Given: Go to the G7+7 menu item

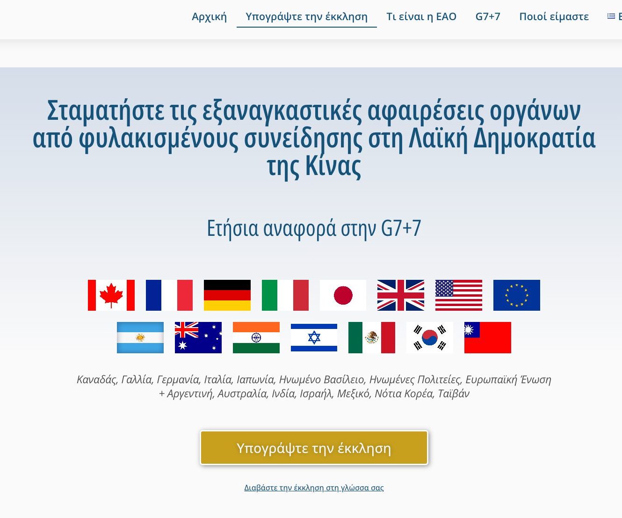Looking at the screenshot, I should click(x=488, y=16).
